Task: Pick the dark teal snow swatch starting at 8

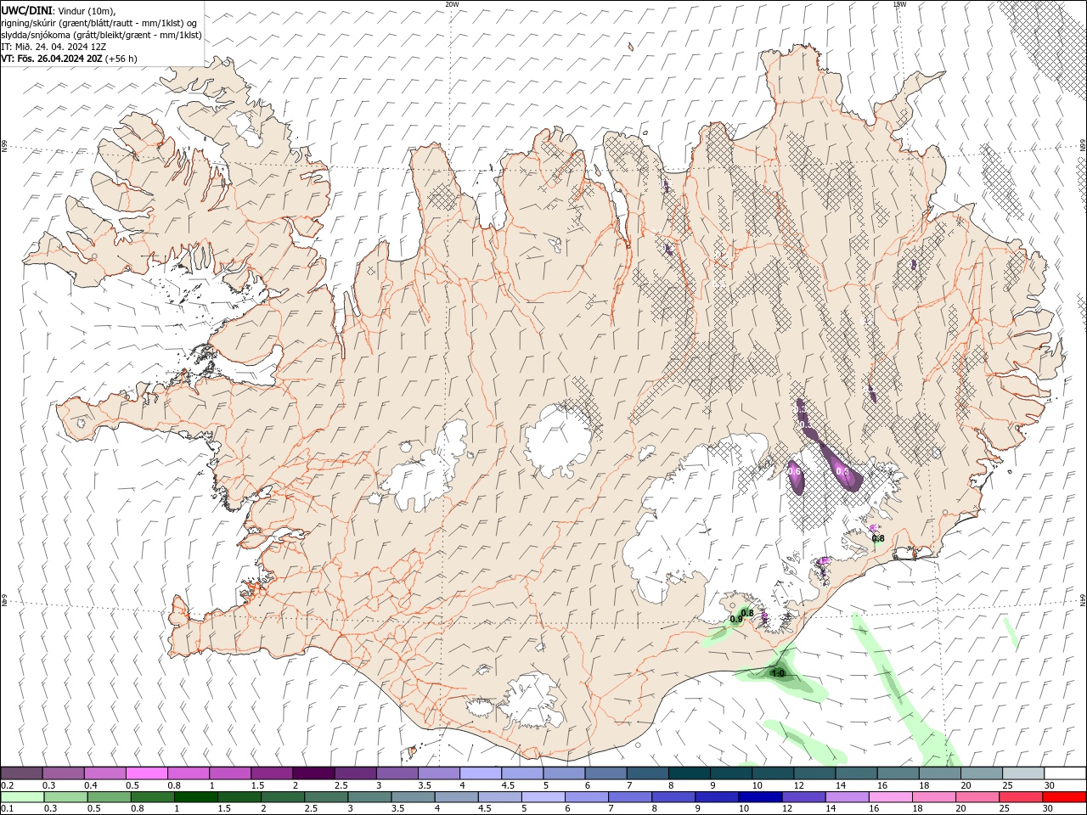Action: click(x=688, y=773)
